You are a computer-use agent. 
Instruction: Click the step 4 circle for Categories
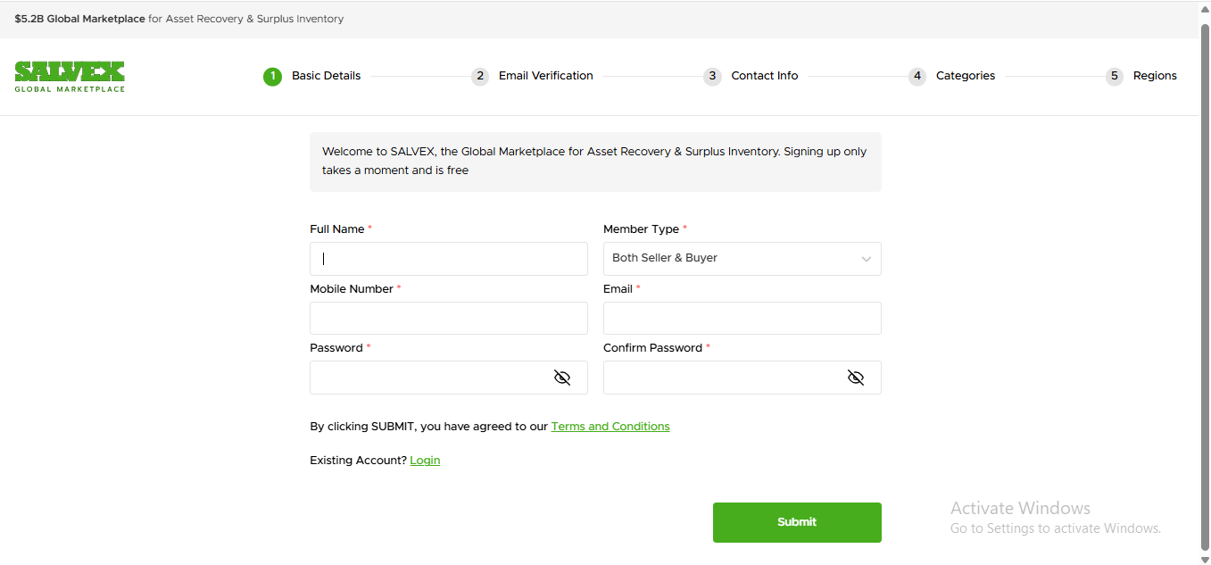point(917,77)
